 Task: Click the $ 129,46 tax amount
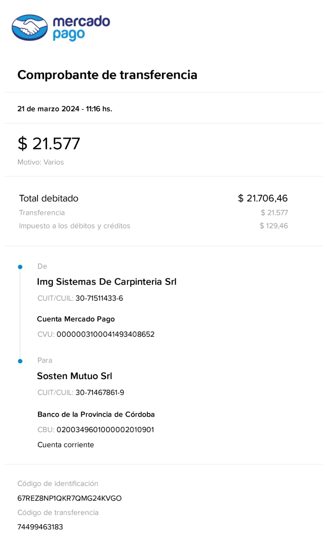coord(274,226)
